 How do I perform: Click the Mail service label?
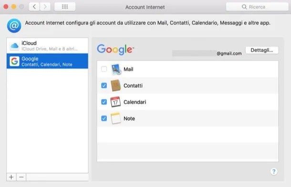coord(128,69)
